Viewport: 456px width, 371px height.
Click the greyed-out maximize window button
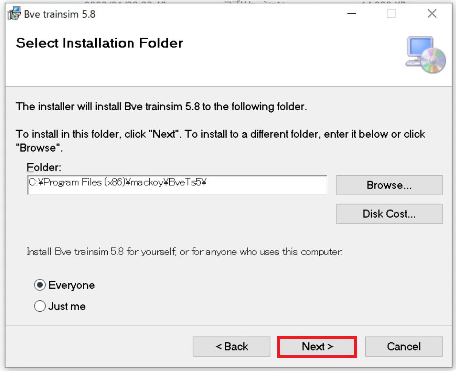pos(391,14)
